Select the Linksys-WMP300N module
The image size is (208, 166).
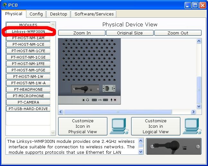coord(28,32)
